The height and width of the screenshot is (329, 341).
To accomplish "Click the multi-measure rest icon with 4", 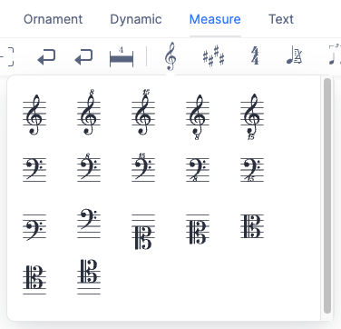I will tap(122, 56).
